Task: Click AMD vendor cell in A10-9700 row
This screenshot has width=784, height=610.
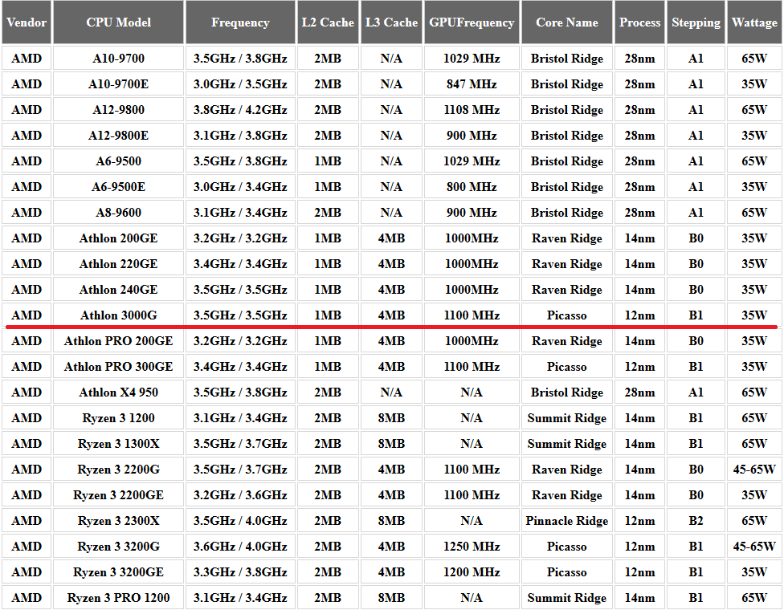Action: click(27, 59)
